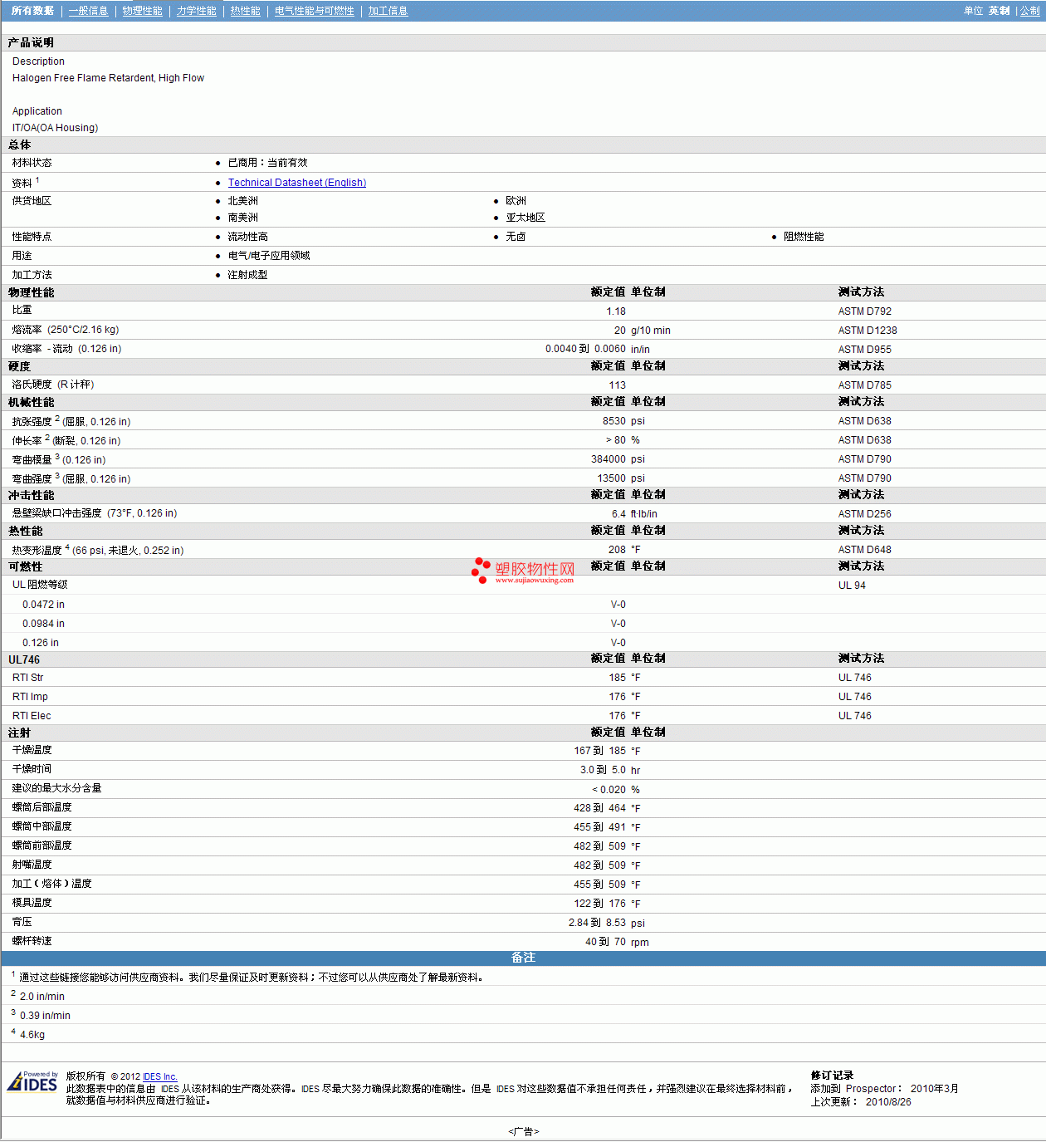Select the ASTM D1238 test method
Viewport: 1046px width, 1142px height.
868,331
